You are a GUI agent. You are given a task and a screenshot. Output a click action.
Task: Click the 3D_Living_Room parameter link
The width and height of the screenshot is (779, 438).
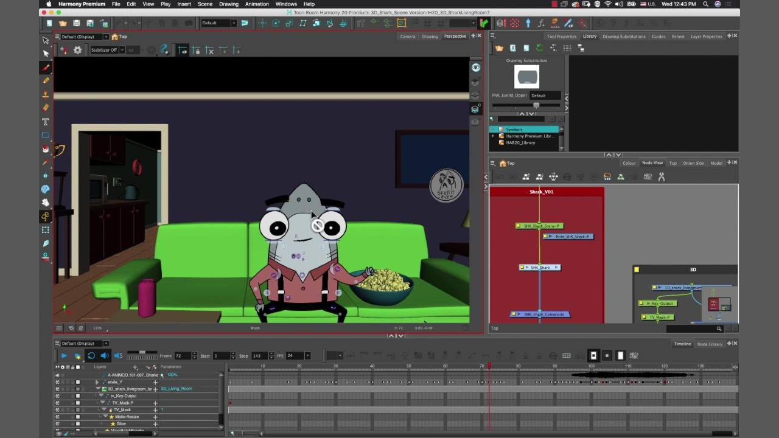pos(176,389)
